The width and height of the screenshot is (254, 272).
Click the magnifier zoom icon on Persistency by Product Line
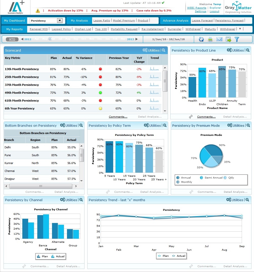[x=247, y=50]
